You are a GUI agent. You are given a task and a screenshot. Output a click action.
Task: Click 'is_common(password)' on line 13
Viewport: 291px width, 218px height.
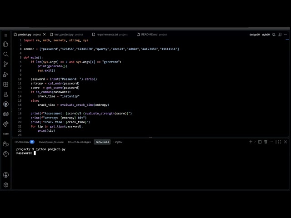(x=53, y=92)
